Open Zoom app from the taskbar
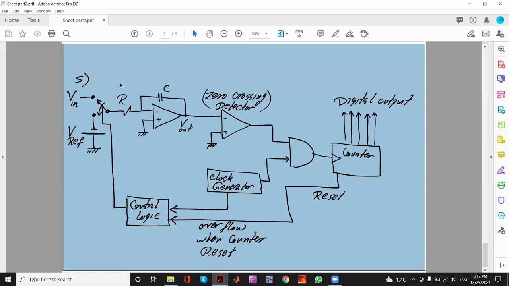509x286 pixels. tap(335, 279)
